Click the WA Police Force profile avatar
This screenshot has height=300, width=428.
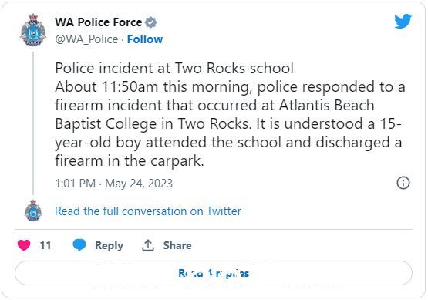click(33, 29)
